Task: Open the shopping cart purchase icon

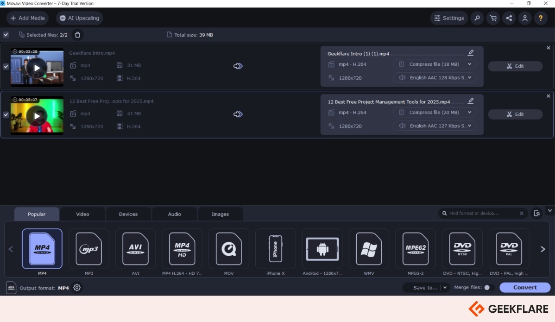Action: pyautogui.click(x=493, y=18)
